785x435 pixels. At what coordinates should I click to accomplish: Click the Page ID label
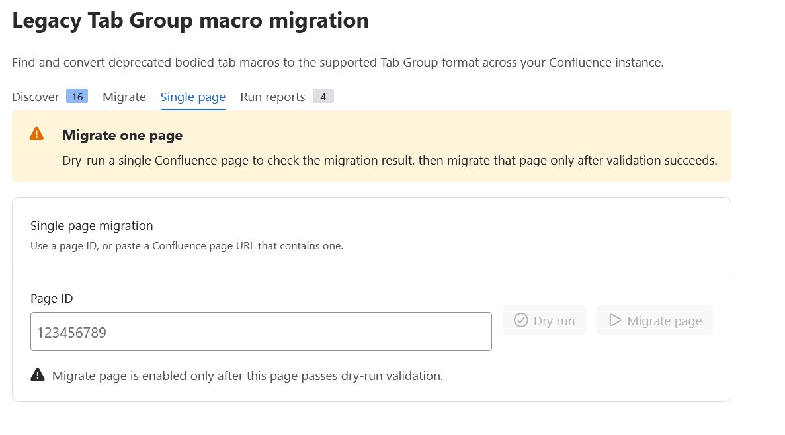pos(52,299)
